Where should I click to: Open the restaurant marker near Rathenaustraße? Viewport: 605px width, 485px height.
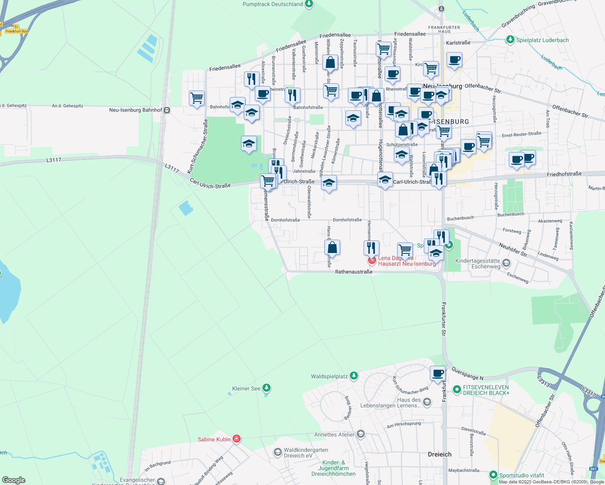371,247
